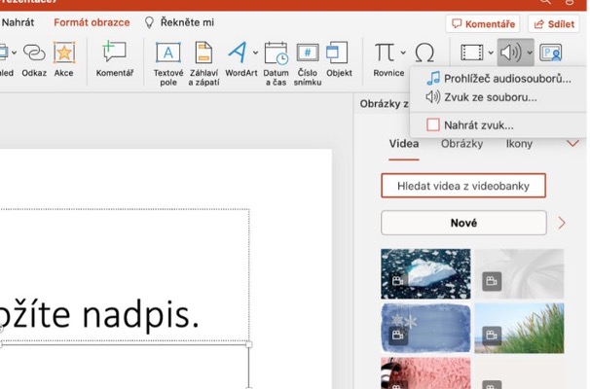Expand more stock categories chevron

572,144
